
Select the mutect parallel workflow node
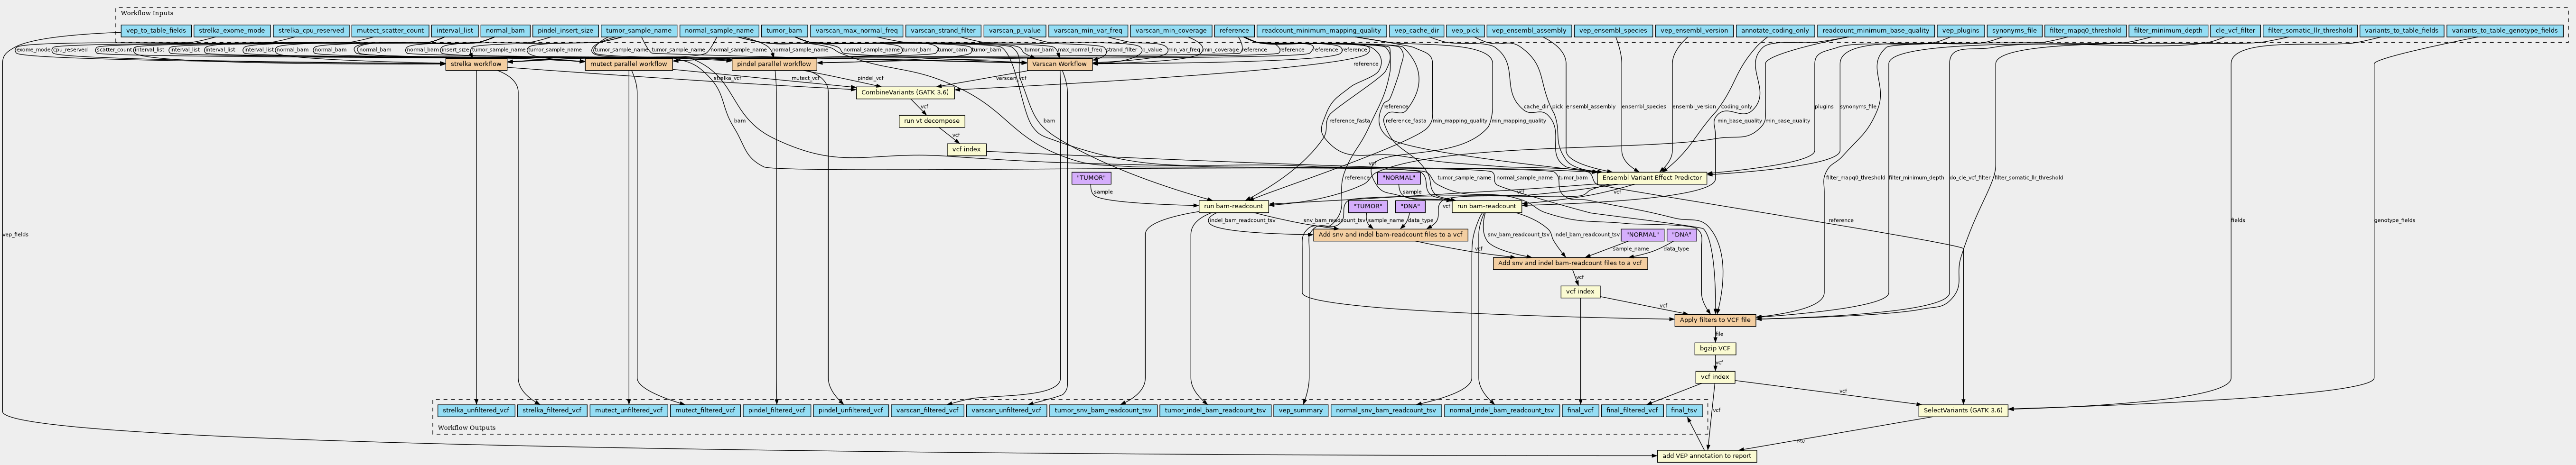(628, 64)
